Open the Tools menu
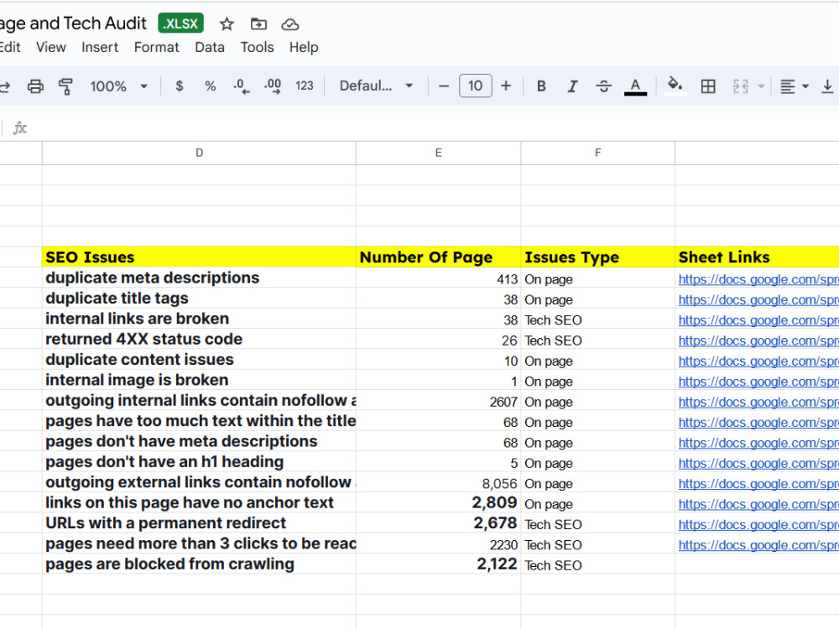Screen dimensions: 839x629 [x=257, y=47]
